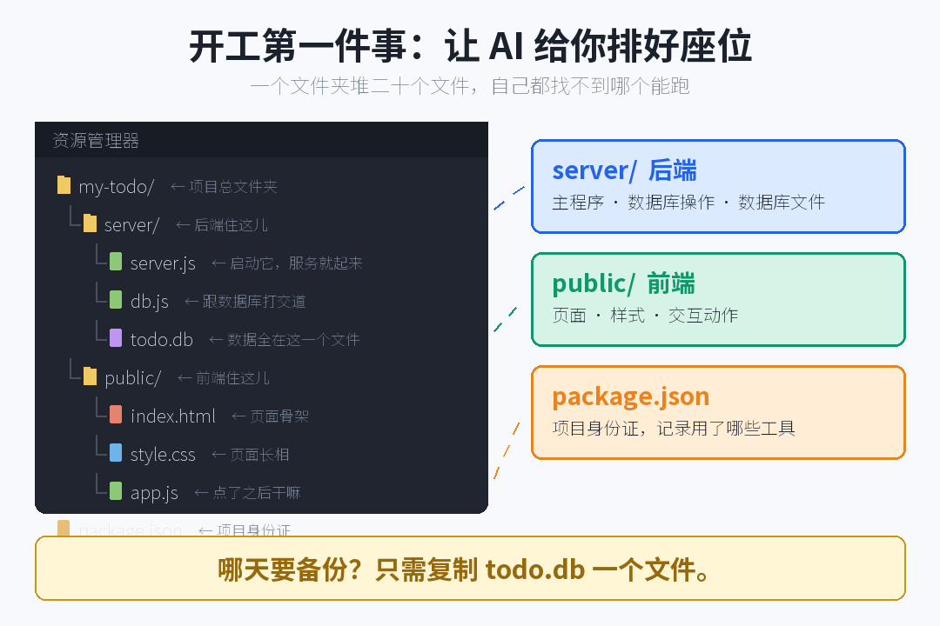Click the comment ← 页面长相

click(x=251, y=455)
